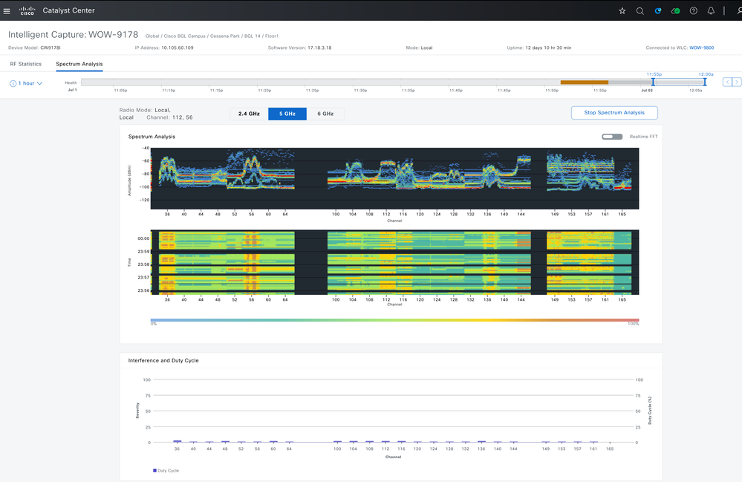
Task: Open the notifications bell icon
Action: [711, 11]
